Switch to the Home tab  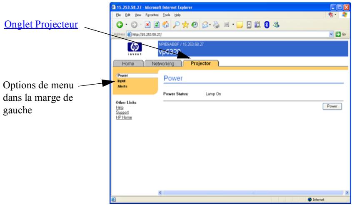128,64
